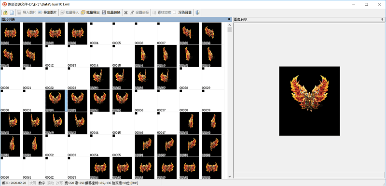
Task: Click the 批量导出 batch export button
Action: pos(90,13)
